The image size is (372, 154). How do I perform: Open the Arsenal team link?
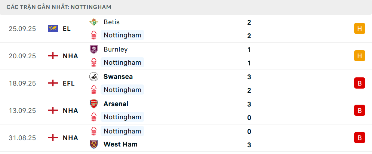116,104
